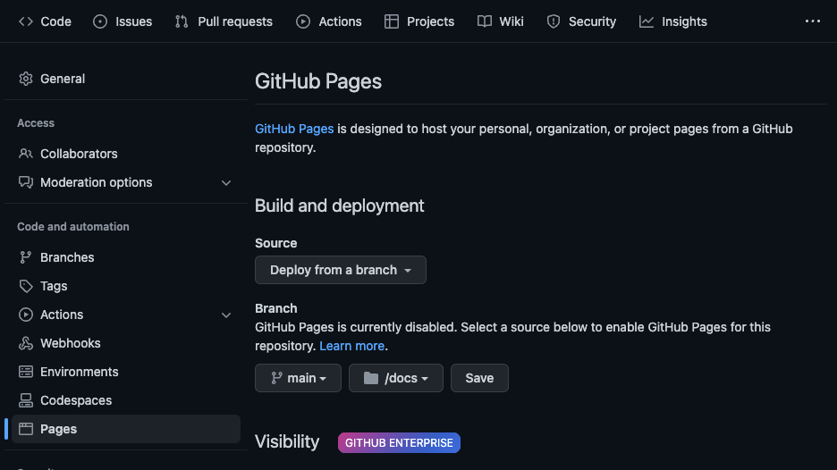Click the branch icon in main selector
The image size is (837, 470).
coord(276,378)
